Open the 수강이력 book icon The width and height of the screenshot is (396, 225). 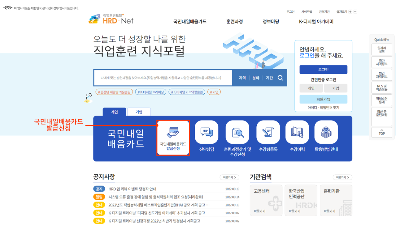[297, 132]
